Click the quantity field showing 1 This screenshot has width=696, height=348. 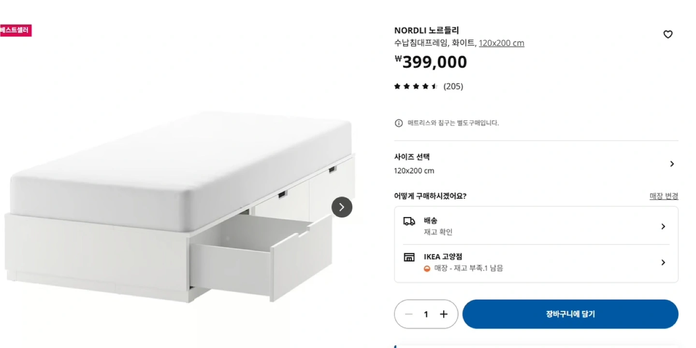point(426,314)
